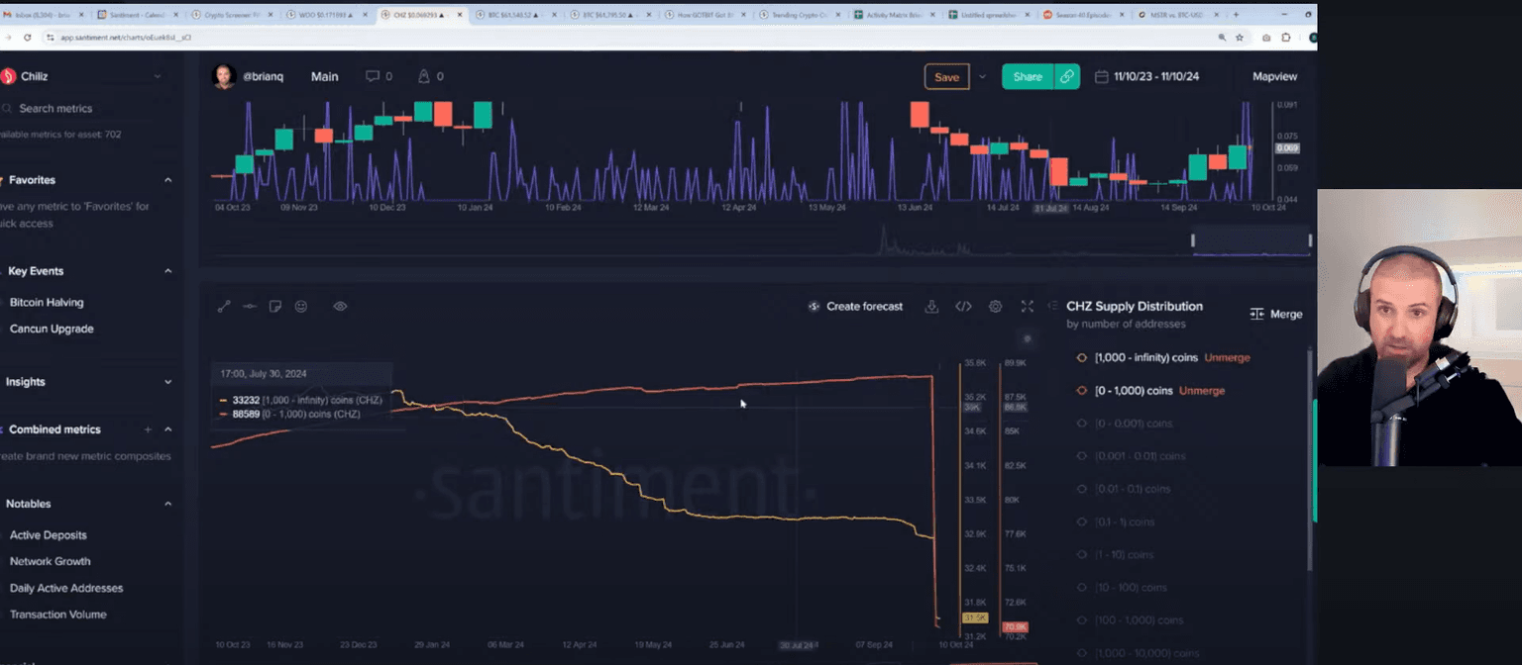Toggle the [1,000 - infinity) coins metric
1522x665 pixels.
click(1081, 357)
